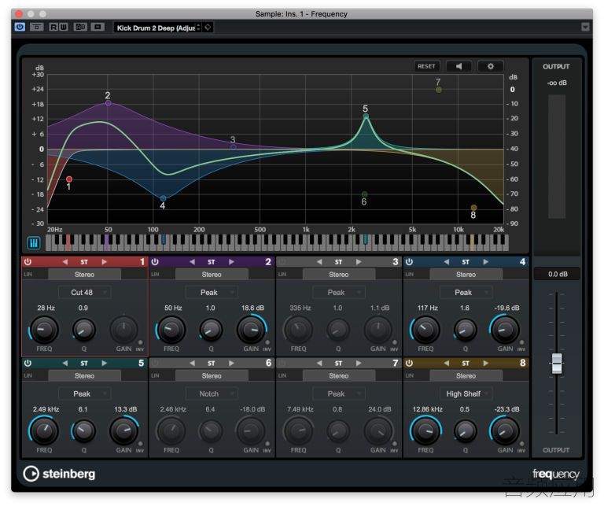Toggle the Auto Listen speaker icon
604x506 pixels.
click(459, 66)
